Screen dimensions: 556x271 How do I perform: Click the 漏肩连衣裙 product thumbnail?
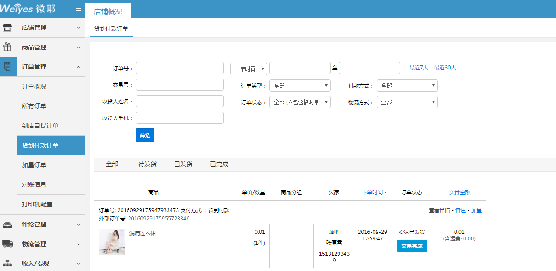112,242
